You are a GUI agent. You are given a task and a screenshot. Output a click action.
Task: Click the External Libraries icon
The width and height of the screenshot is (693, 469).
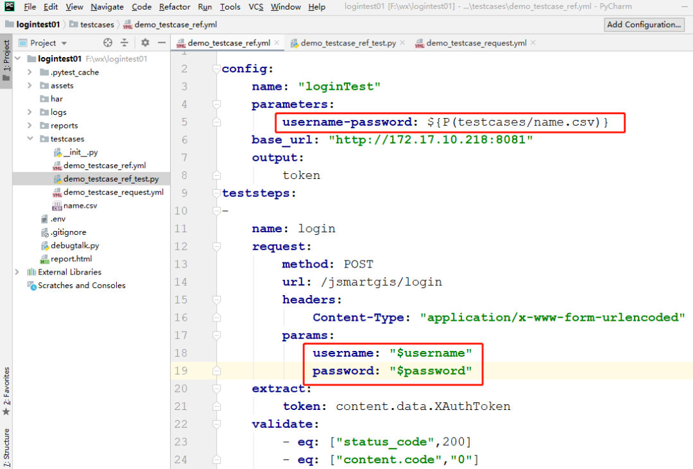point(31,272)
